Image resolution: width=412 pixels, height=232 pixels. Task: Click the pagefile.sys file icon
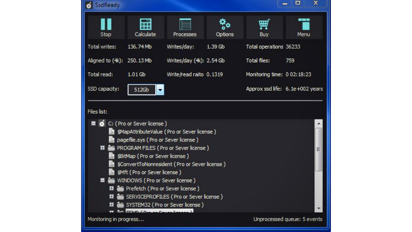tap(111, 140)
